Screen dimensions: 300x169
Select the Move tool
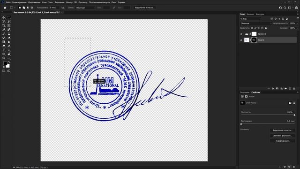(x=4, y=17)
